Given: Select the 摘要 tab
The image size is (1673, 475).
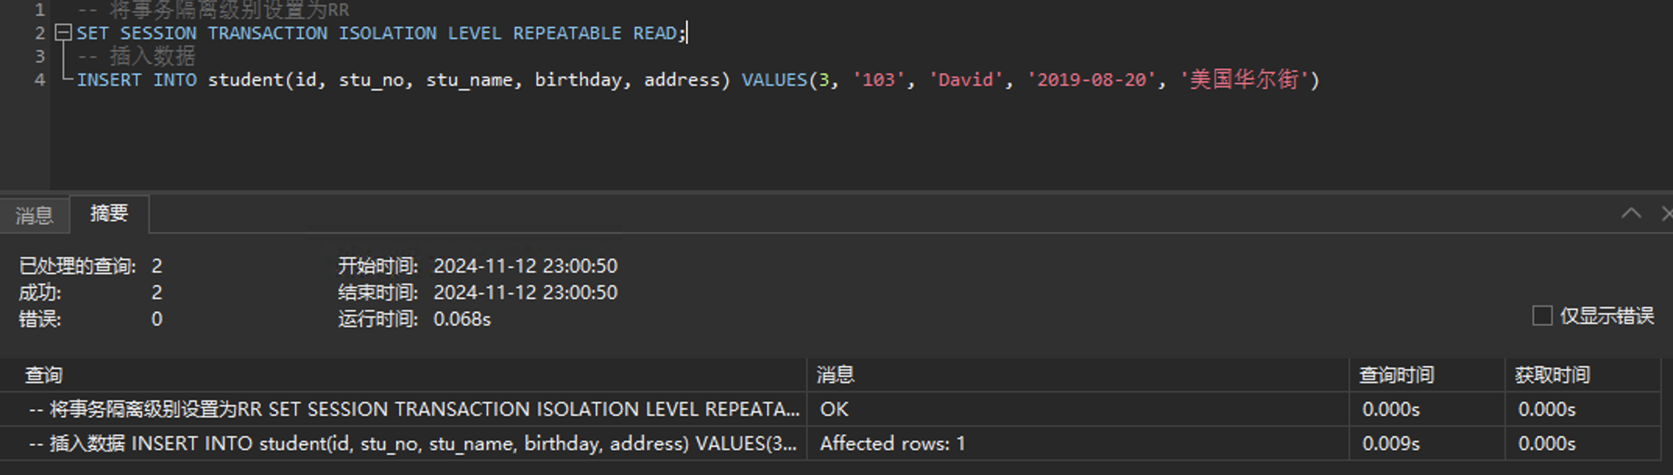Looking at the screenshot, I should [x=109, y=213].
